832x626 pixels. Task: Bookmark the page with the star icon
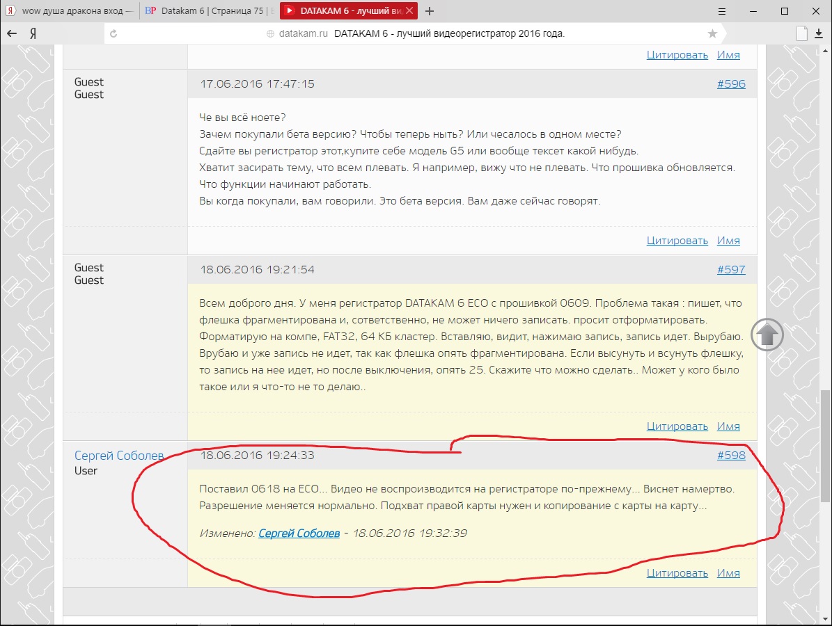pos(712,33)
